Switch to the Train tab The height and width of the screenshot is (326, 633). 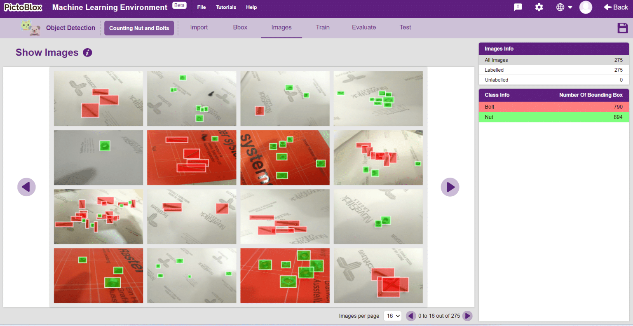pyautogui.click(x=323, y=27)
